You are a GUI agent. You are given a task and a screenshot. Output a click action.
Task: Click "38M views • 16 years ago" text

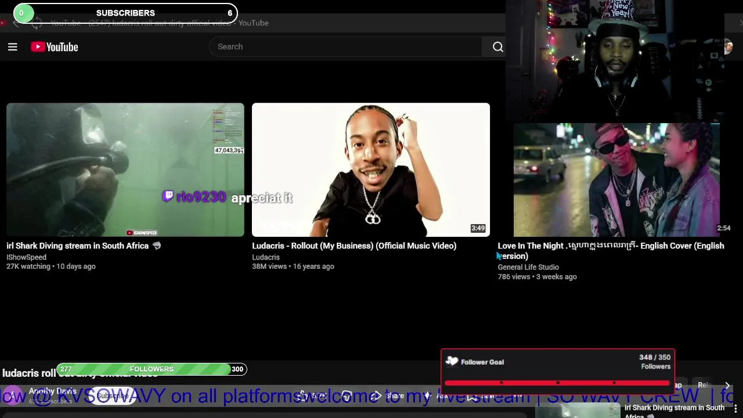pos(293,266)
